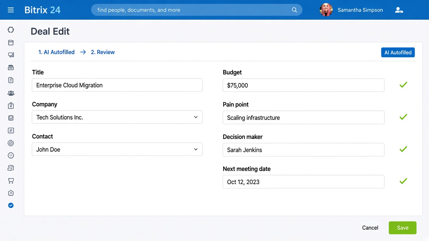Open the monitor screen icon in sidebar
Image resolution: width=429 pixels, height=241 pixels.
point(11,55)
